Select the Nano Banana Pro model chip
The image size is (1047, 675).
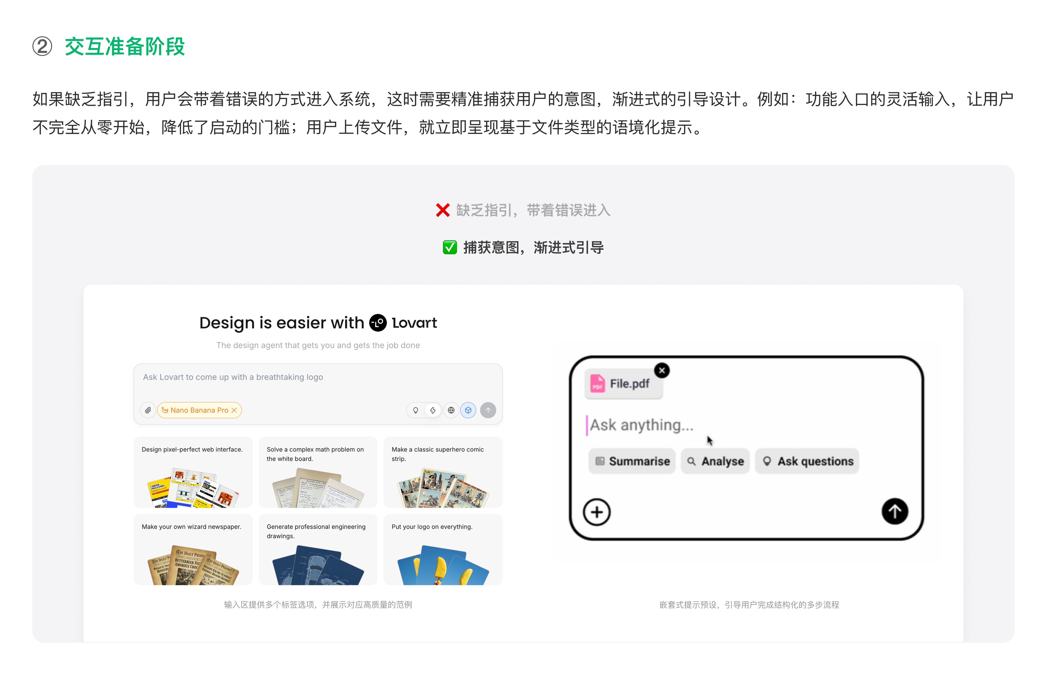tap(199, 410)
